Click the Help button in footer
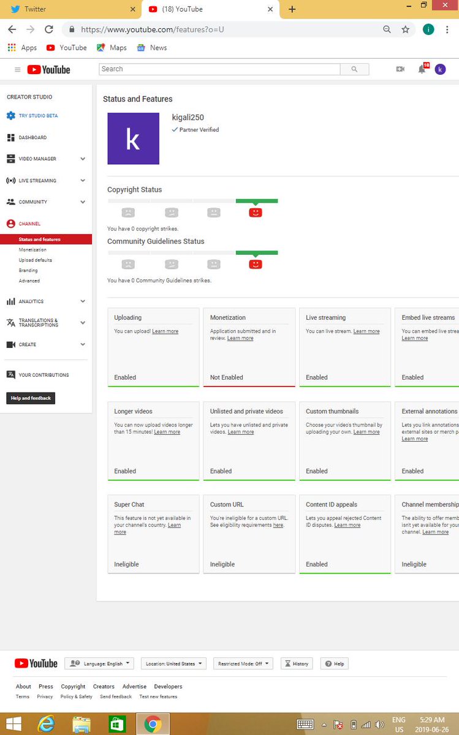The height and width of the screenshot is (735, 459). 335,663
